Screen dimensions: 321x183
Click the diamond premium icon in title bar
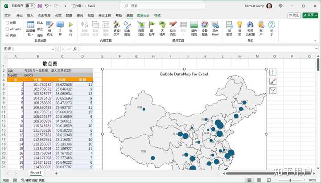(x=280, y=6)
